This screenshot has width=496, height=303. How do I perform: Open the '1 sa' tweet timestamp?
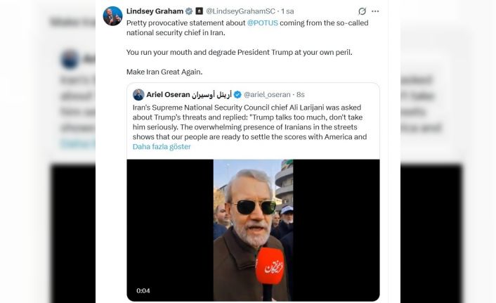[288, 11]
